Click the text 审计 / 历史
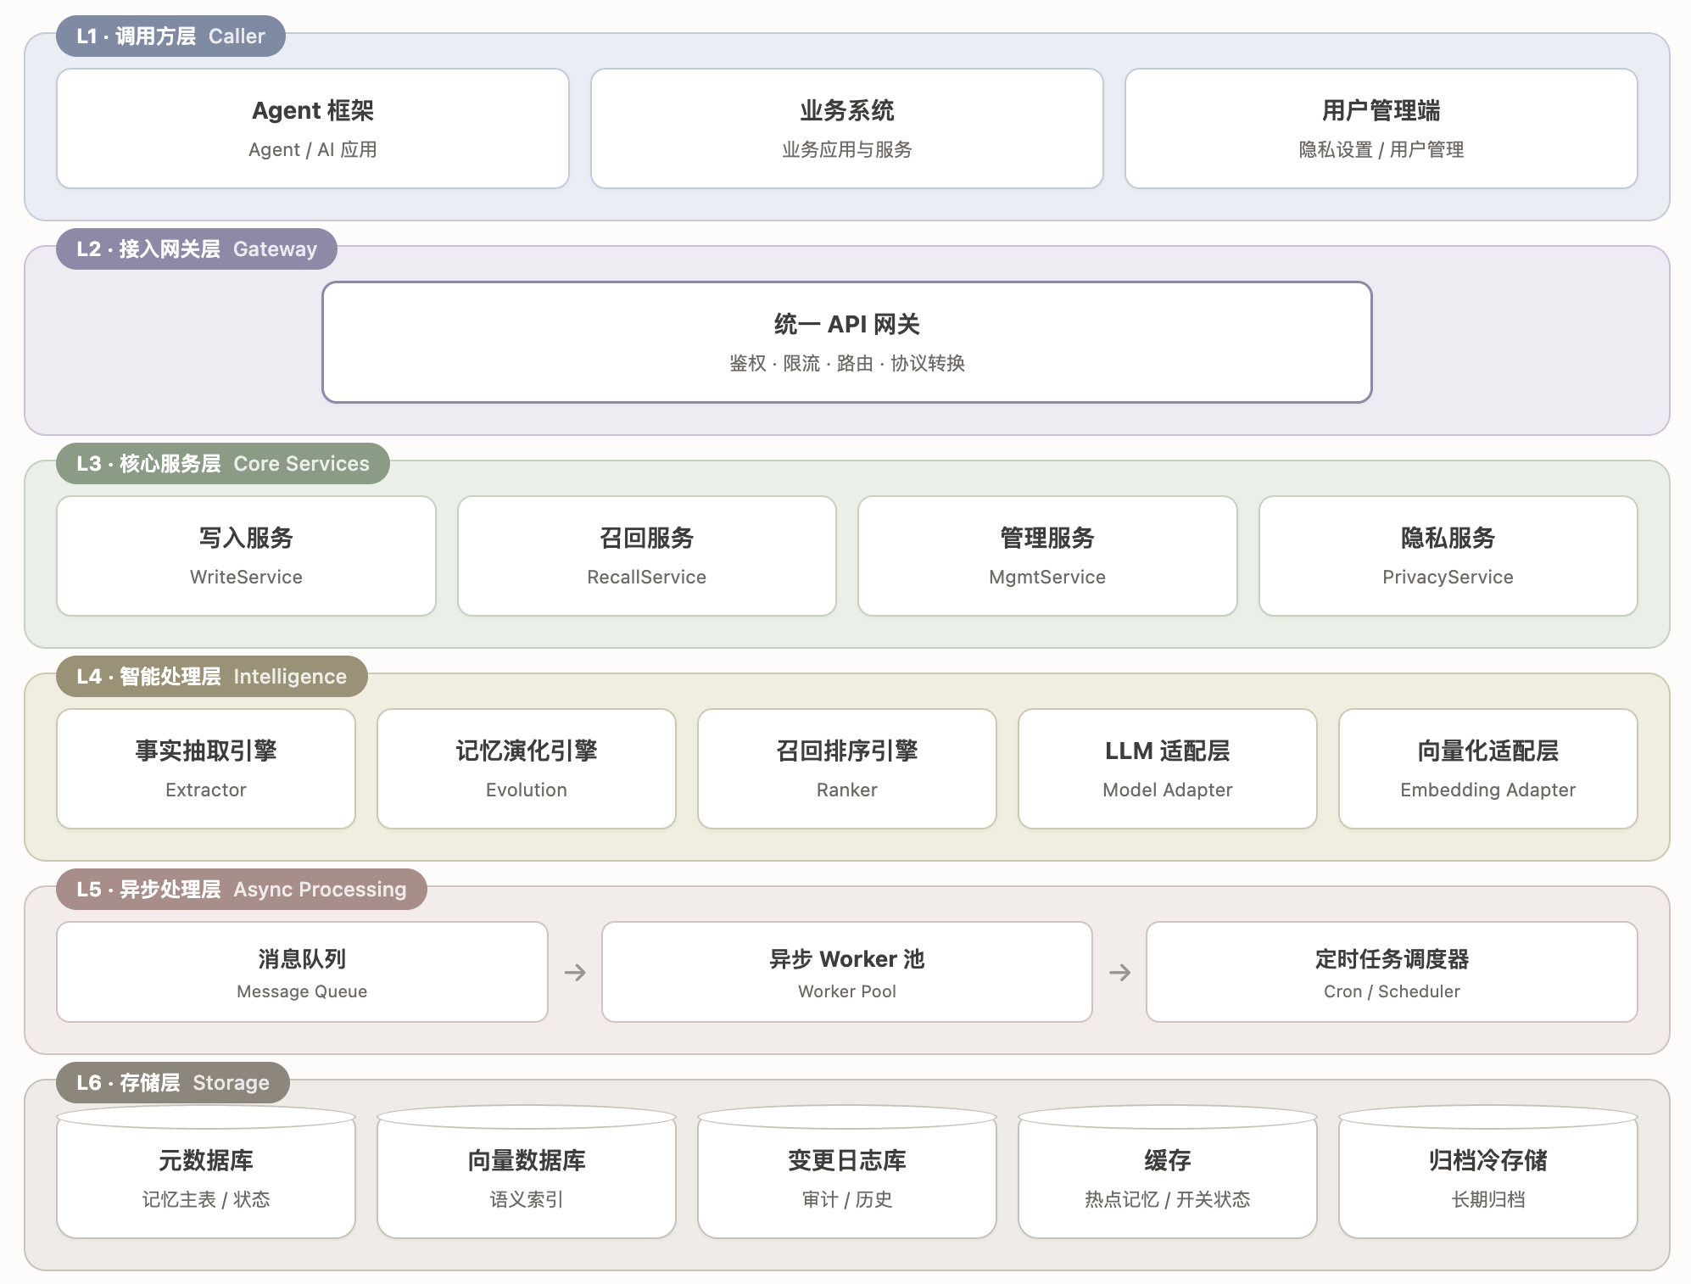The image size is (1691, 1284). [847, 1200]
